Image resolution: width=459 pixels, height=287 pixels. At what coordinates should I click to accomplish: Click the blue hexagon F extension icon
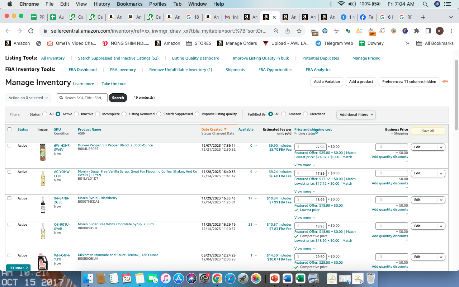click(405, 31)
